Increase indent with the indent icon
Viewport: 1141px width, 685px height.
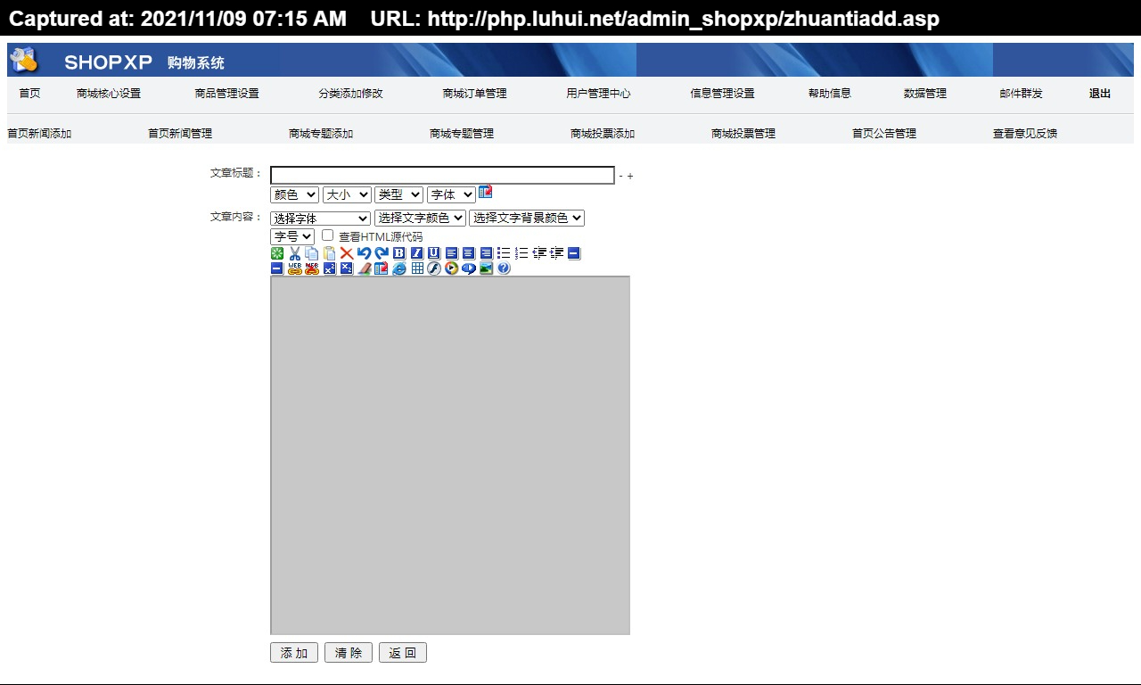tap(556, 253)
